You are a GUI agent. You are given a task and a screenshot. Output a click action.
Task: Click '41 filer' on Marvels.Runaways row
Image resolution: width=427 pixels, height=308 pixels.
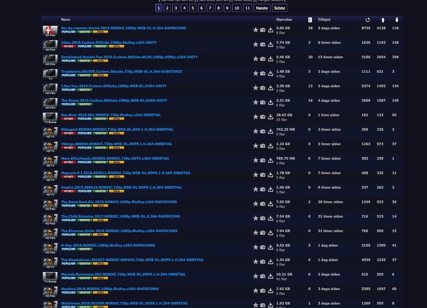(x=281, y=279)
